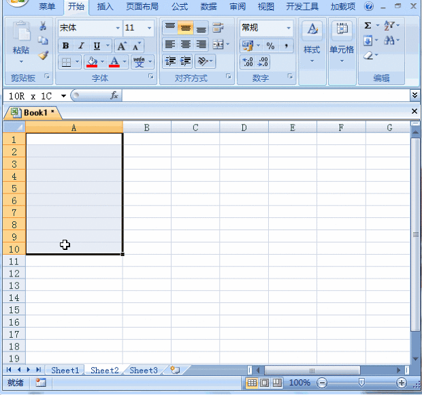
Task: Switch to Page Layout view in status bar
Action: pyautogui.click(x=265, y=383)
